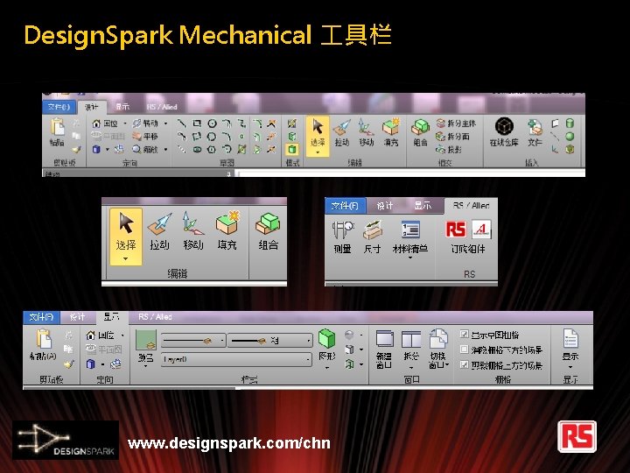Click the 拆分主体 split body tool

tap(456, 124)
